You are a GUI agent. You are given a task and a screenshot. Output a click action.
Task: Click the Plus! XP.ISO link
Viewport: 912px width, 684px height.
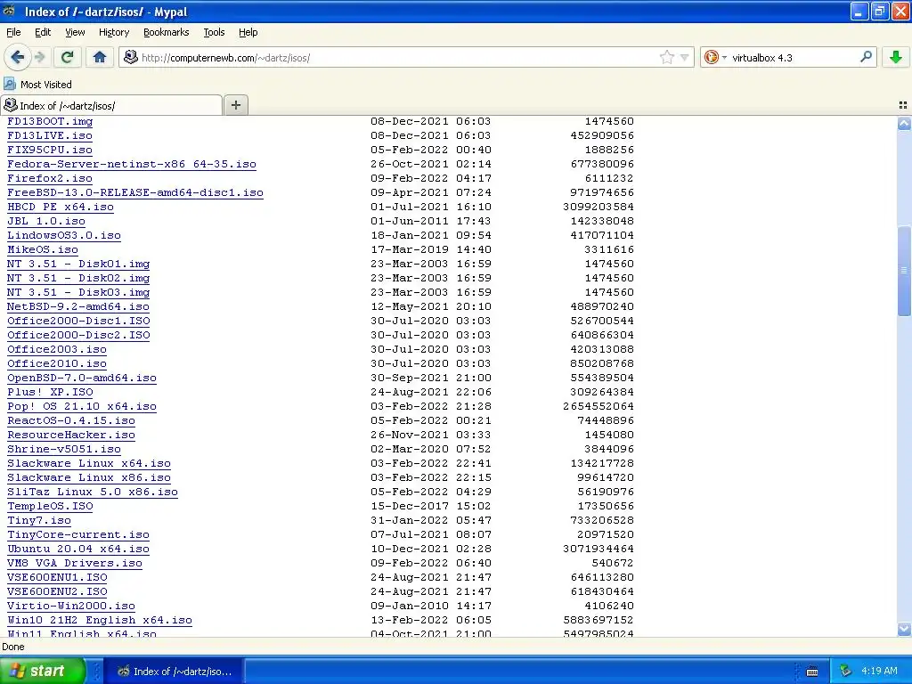pos(50,392)
